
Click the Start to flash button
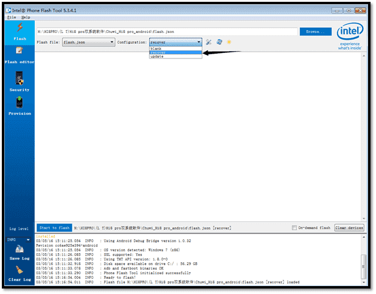(54, 228)
